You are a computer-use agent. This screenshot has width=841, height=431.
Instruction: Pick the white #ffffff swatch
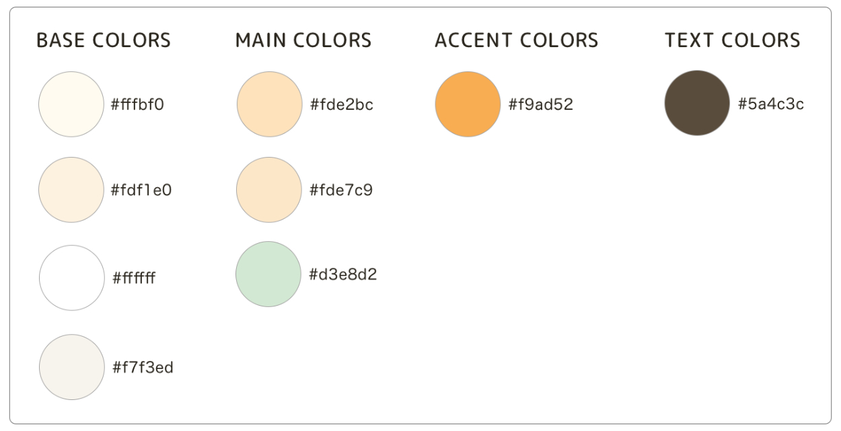click(71, 277)
